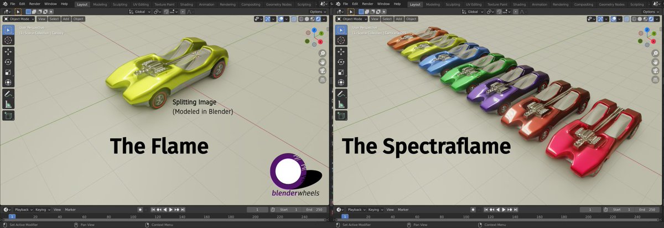Select the Measure tool in right window
Screen dimensions: 664x228
click(x=340, y=104)
